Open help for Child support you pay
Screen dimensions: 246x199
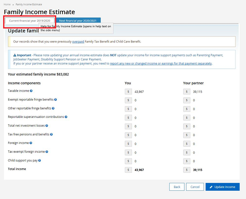pos(39,160)
